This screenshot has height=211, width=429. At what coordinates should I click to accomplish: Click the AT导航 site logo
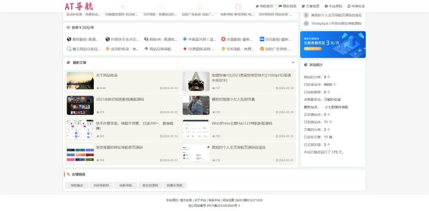[79, 6]
